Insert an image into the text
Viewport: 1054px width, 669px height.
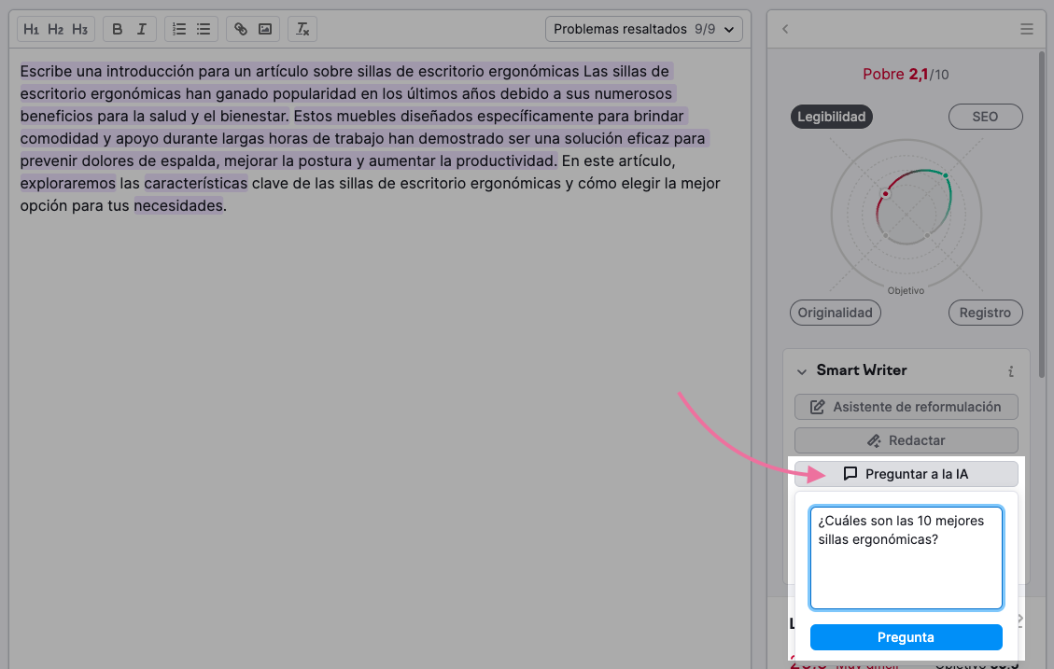[x=265, y=29]
